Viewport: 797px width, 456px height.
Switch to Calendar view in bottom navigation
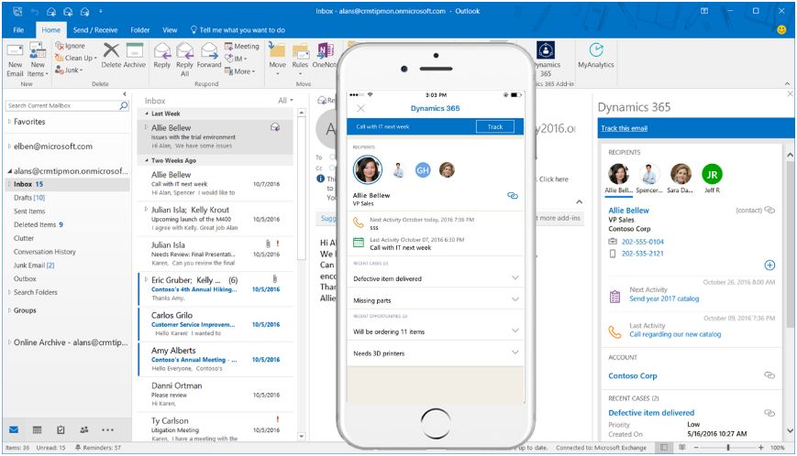tap(37, 429)
